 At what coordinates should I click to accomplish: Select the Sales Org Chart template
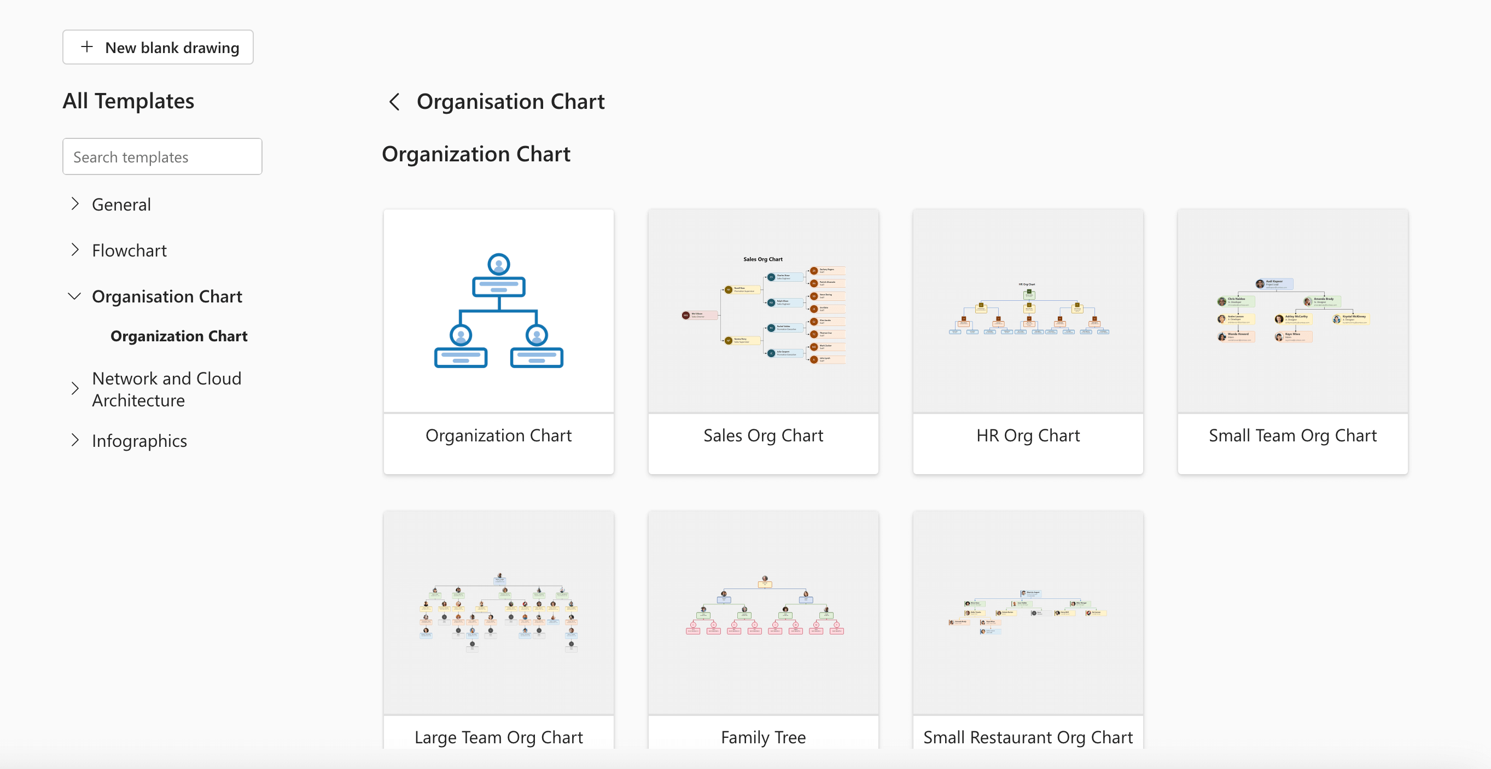pos(763,341)
